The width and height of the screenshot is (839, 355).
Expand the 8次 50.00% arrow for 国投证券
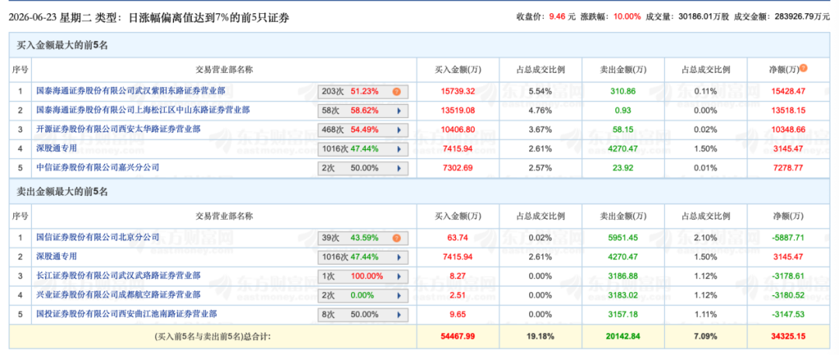(x=399, y=315)
